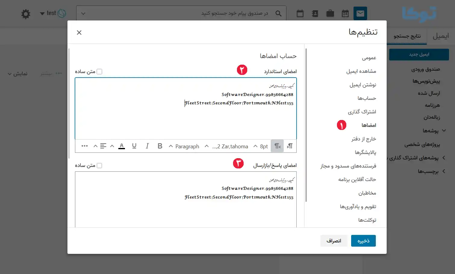
Task: Select نوشتن ایمیل settings section
Action: point(363,85)
